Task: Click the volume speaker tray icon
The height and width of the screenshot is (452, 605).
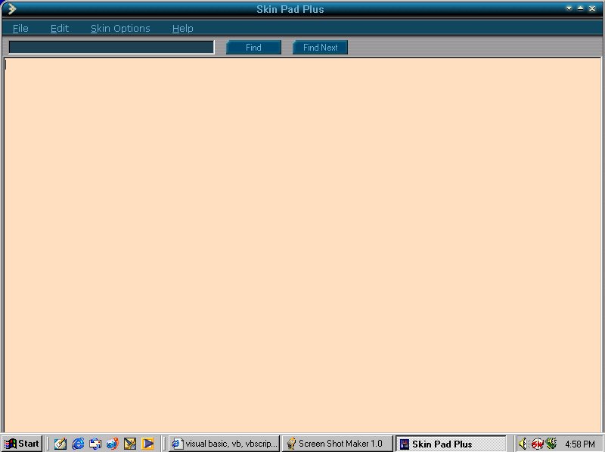Action: click(523, 444)
